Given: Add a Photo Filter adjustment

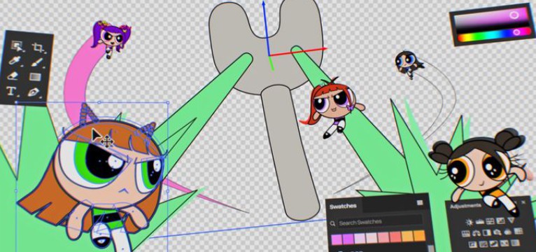Looking at the screenshot, I should point(498,232).
